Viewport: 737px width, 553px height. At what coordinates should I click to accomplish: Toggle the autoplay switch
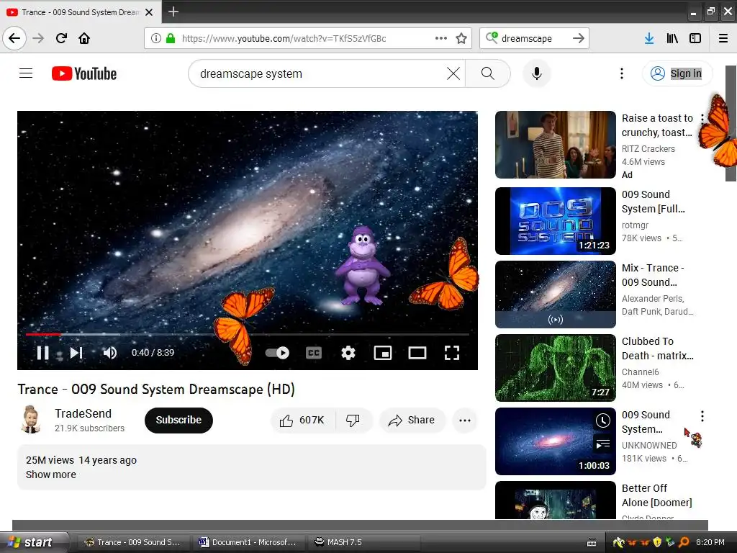click(277, 353)
